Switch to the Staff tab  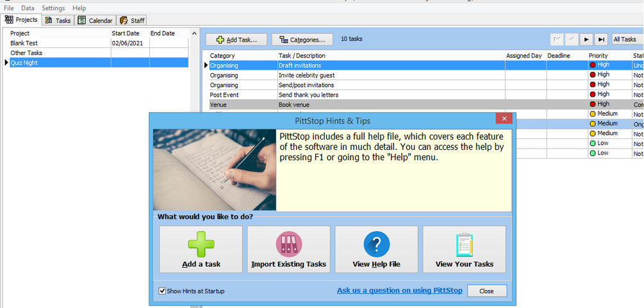pos(131,20)
